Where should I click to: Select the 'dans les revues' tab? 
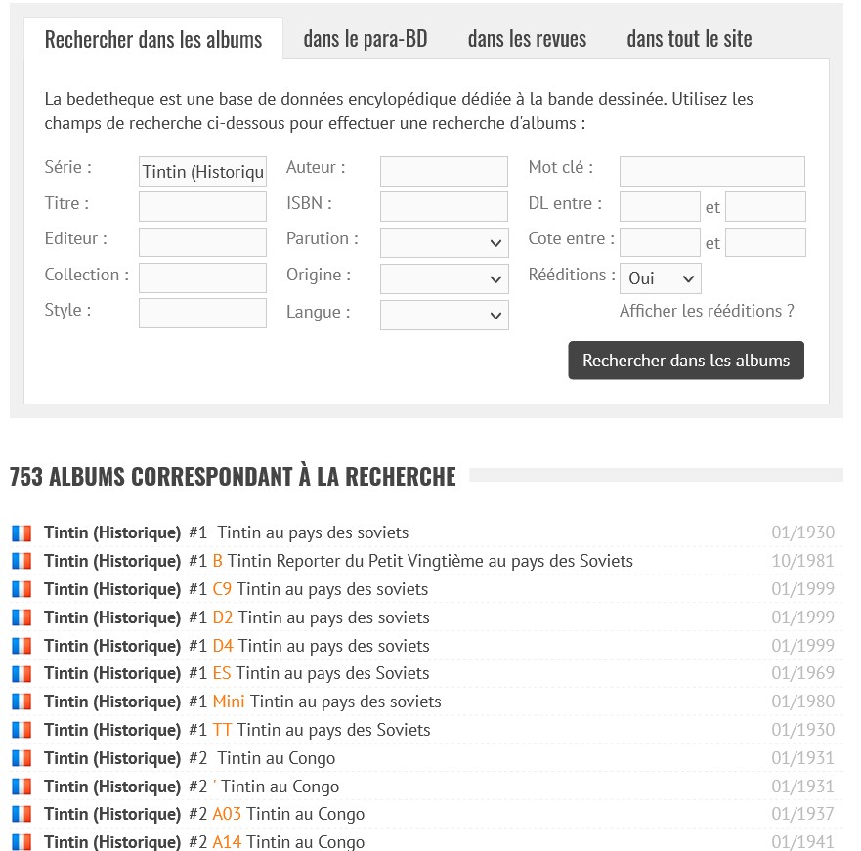[527, 39]
